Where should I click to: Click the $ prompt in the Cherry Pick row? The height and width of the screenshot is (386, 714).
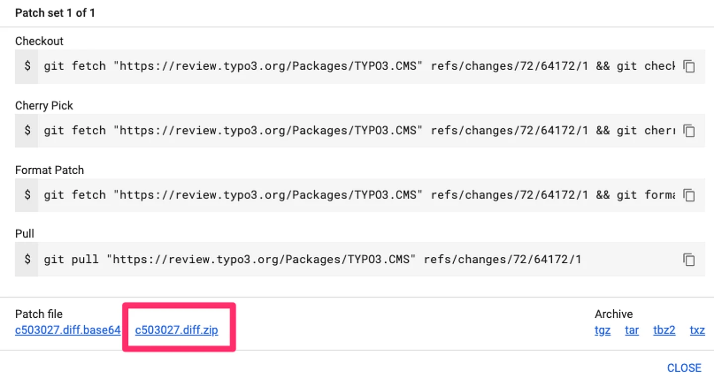pos(27,131)
